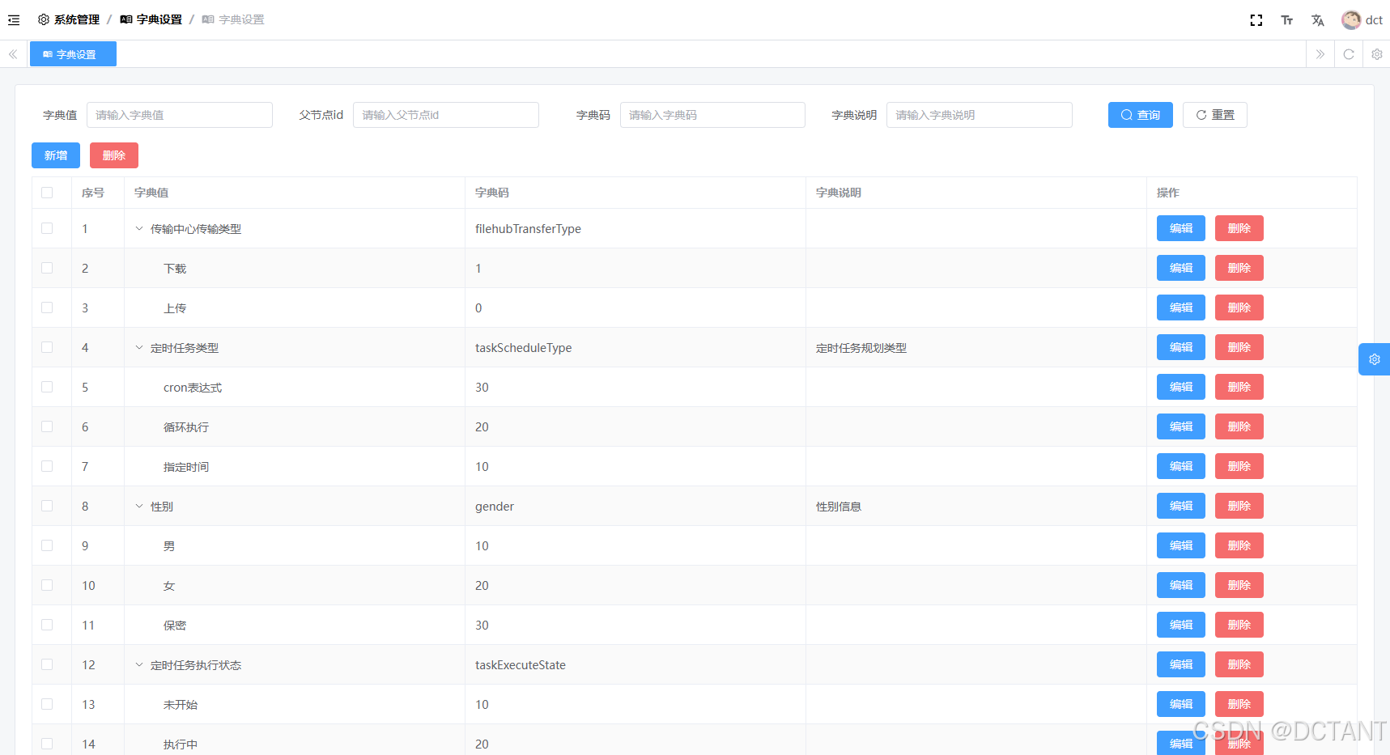Focus the 字典说明 input field
This screenshot has width=1390, height=755.
click(x=980, y=115)
